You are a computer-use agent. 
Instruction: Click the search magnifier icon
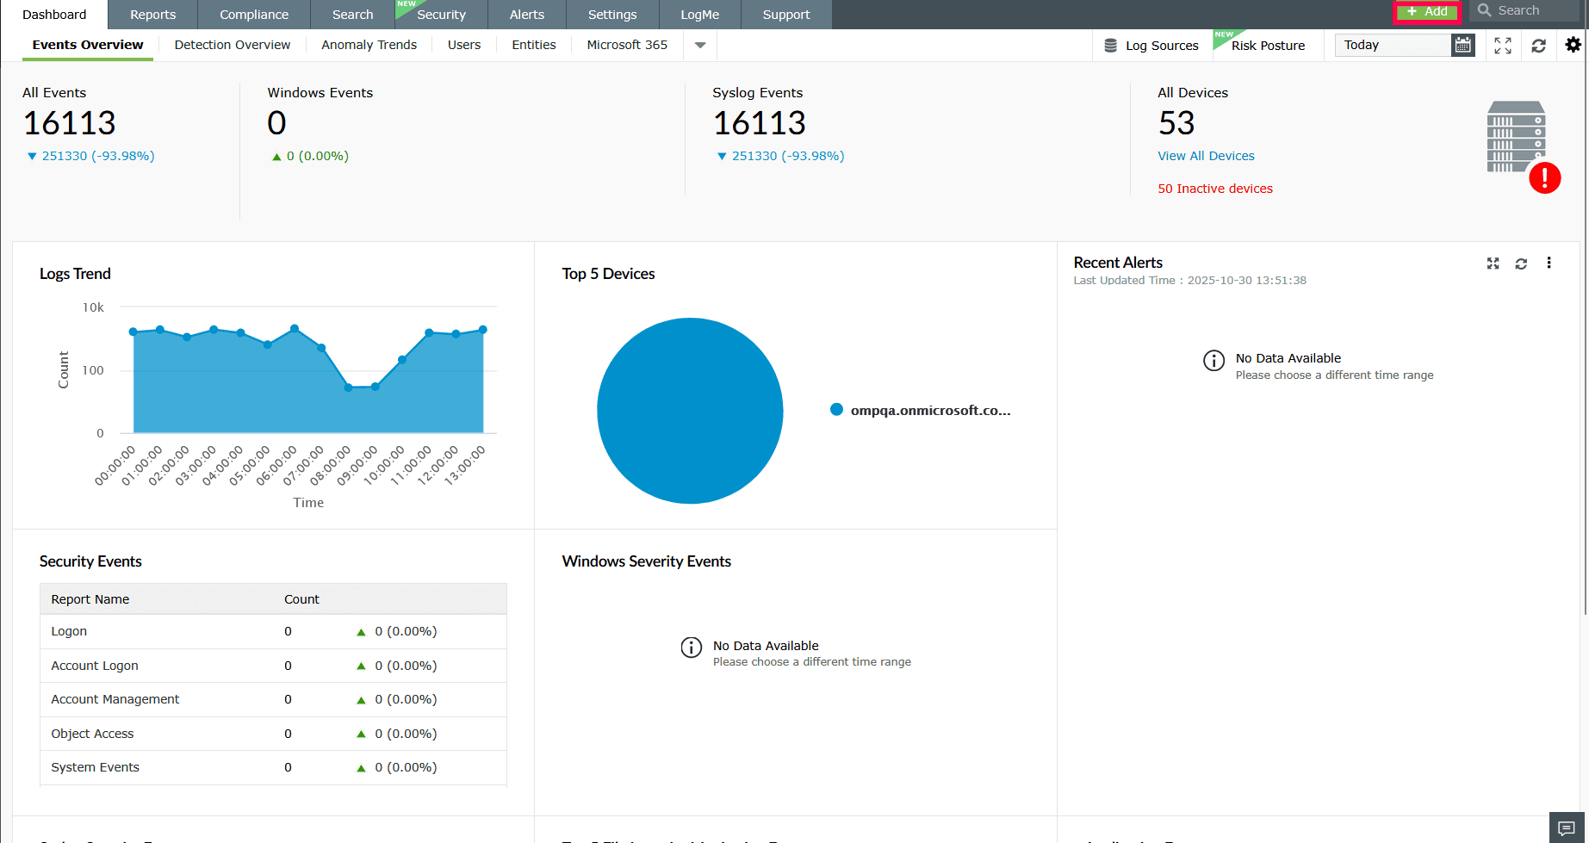[x=1485, y=11]
